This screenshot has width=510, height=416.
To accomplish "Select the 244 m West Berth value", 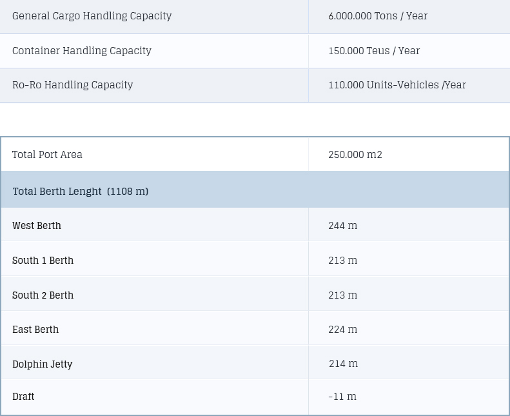I will point(343,225).
